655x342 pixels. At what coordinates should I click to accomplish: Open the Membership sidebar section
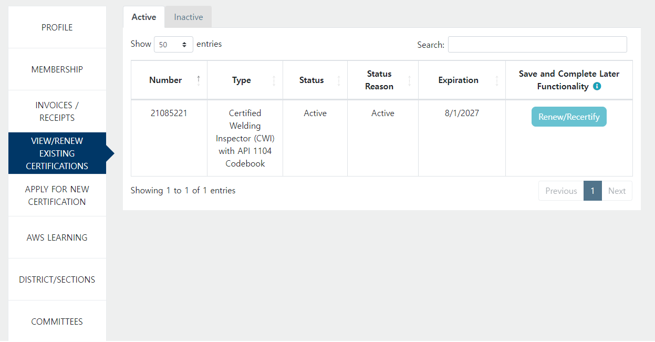tap(57, 69)
